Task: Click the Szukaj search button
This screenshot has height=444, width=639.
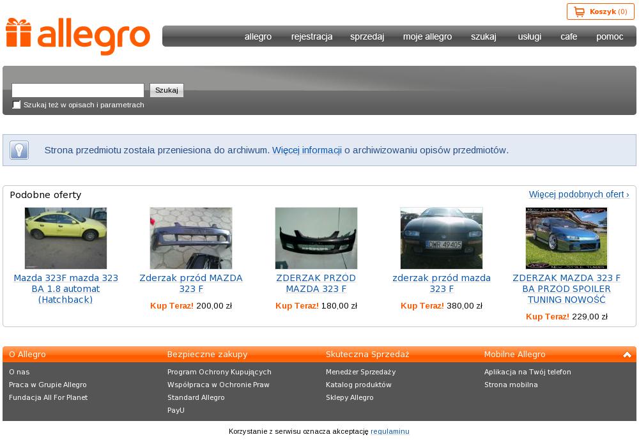Action: coord(167,90)
